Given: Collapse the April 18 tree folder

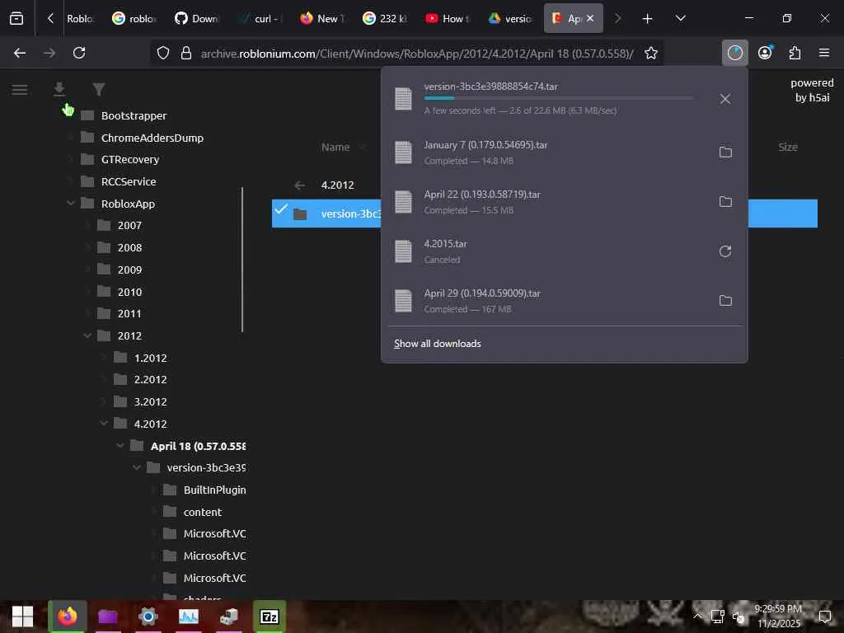Looking at the screenshot, I should (120, 446).
